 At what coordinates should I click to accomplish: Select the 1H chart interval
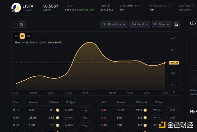click(x=22, y=36)
